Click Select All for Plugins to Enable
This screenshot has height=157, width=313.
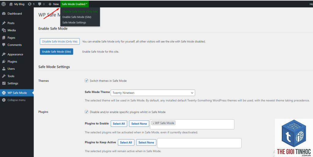coord(119,124)
